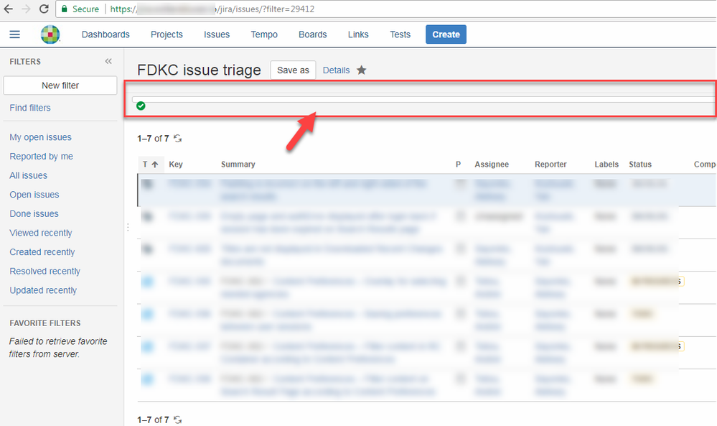717x426 pixels.
Task: Click the green checkmark query status icon
Action: click(141, 106)
